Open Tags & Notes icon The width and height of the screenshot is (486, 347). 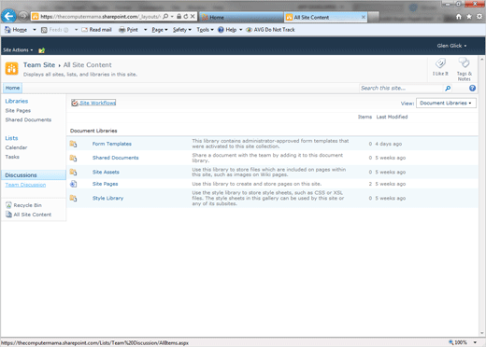[x=465, y=62]
